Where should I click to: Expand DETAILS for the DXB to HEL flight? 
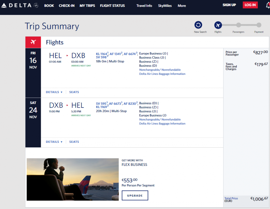coord(54,142)
